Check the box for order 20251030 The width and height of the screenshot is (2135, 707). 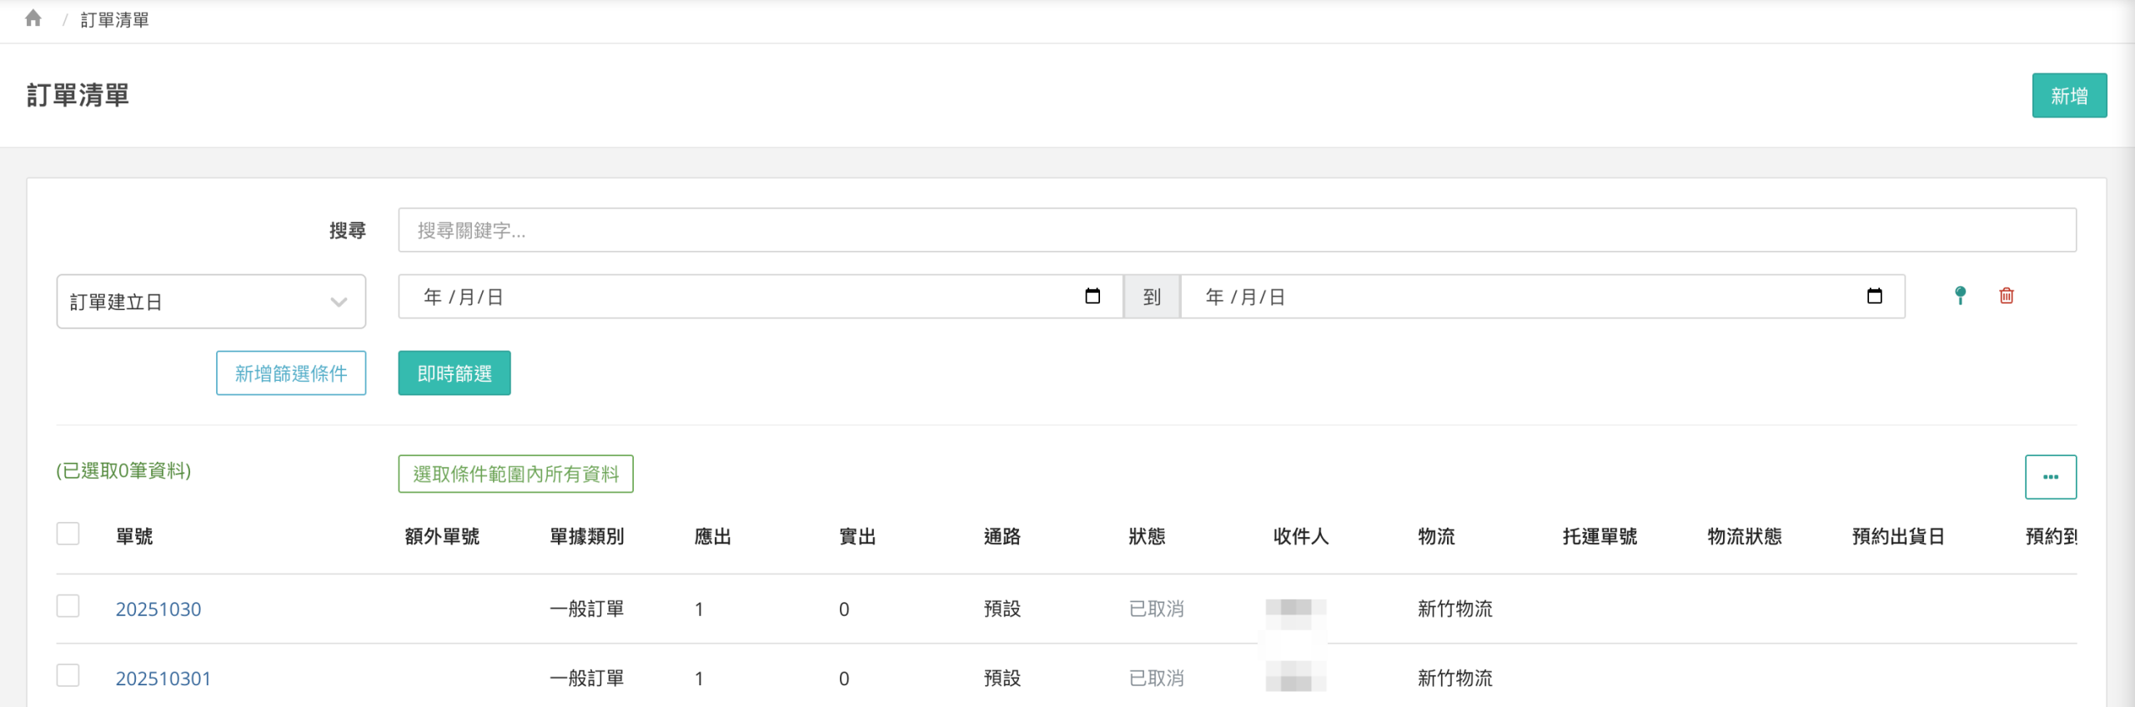click(68, 606)
